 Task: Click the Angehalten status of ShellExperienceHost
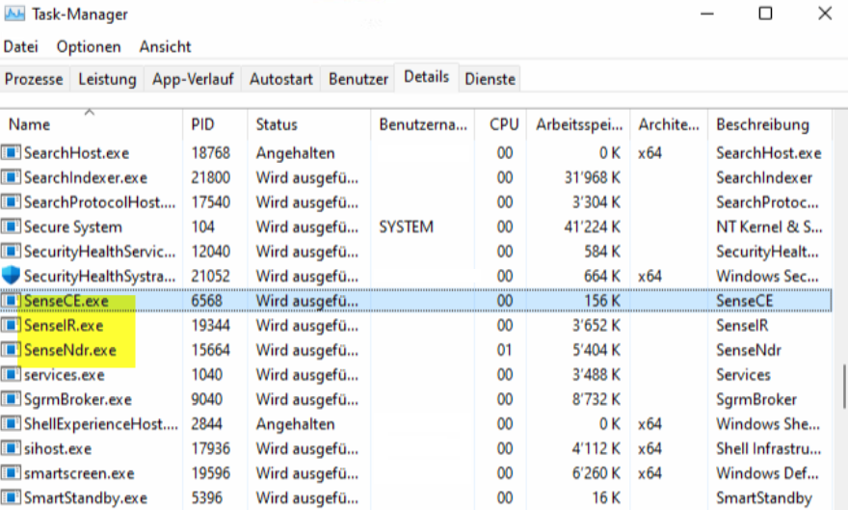coord(295,424)
